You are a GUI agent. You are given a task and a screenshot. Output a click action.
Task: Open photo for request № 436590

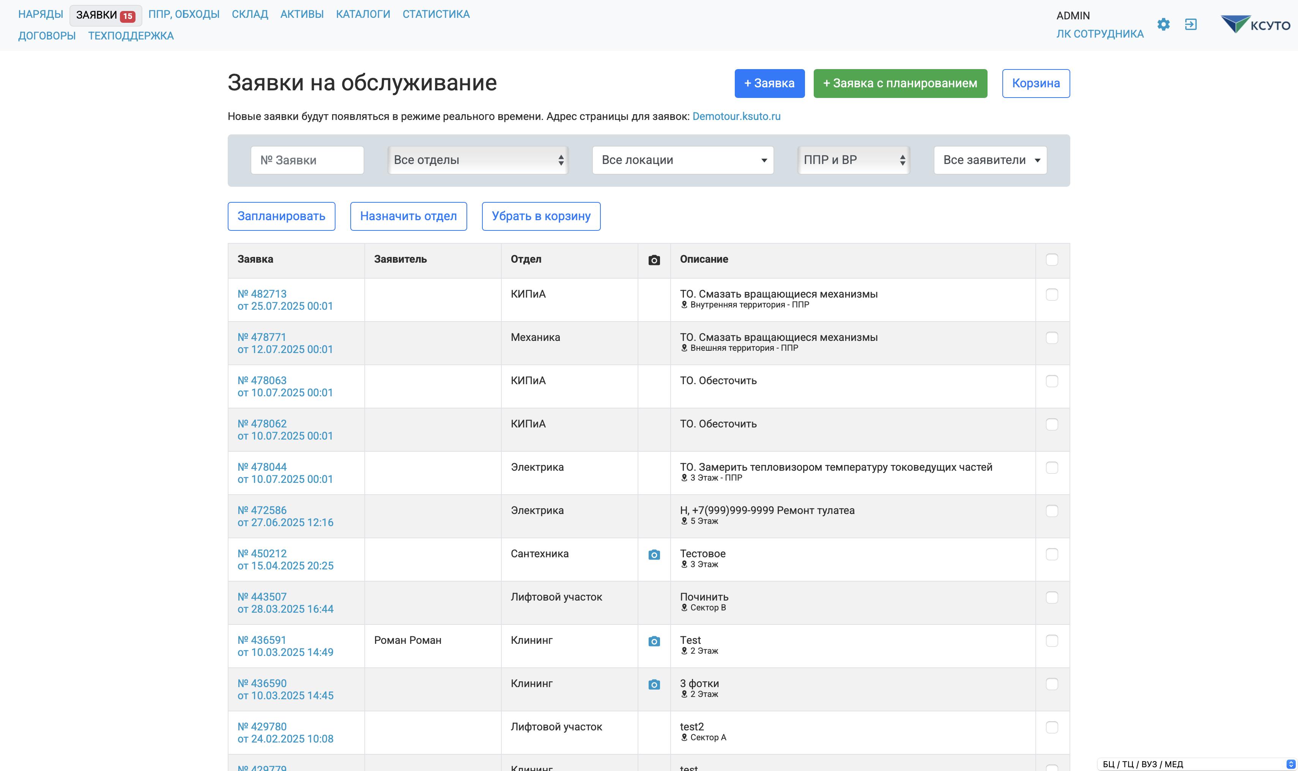654,685
